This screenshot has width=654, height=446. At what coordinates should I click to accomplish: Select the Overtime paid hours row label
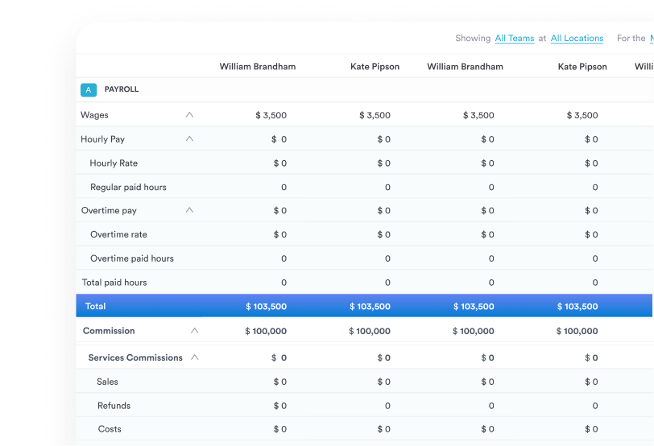tap(132, 259)
